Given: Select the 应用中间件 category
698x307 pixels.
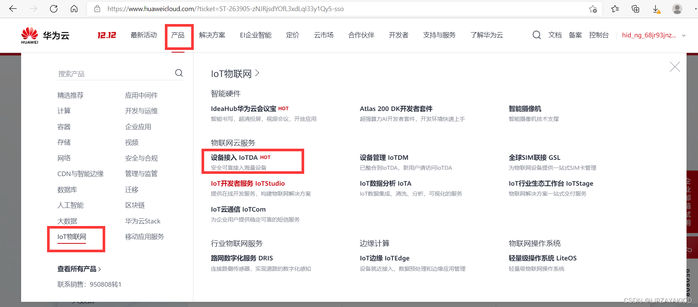Looking at the screenshot, I should [x=142, y=95].
